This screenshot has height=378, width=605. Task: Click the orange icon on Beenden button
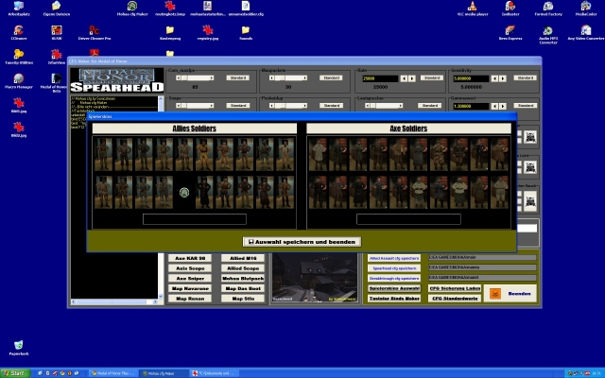(x=495, y=294)
